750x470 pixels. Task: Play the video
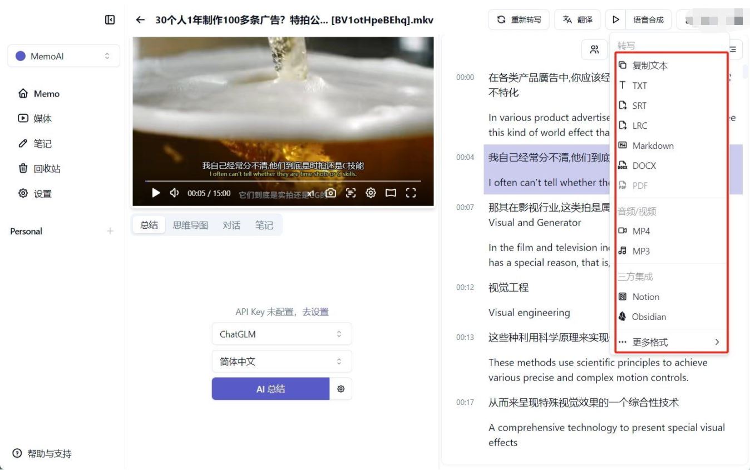click(x=156, y=193)
